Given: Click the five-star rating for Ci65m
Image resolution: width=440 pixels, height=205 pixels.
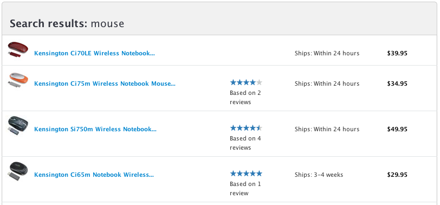Looking at the screenshot, I should pyautogui.click(x=246, y=174).
